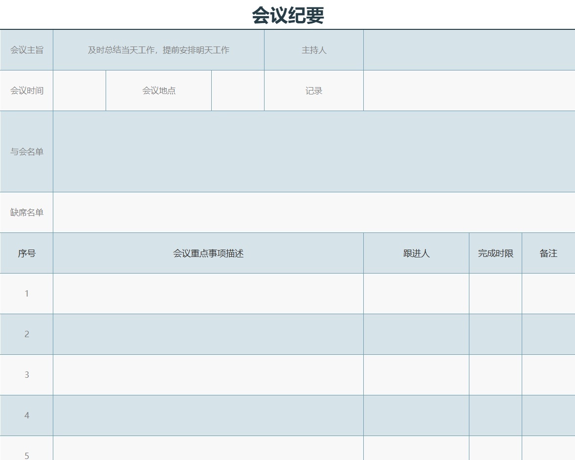Click the empty cell after 会议地点

(x=238, y=91)
